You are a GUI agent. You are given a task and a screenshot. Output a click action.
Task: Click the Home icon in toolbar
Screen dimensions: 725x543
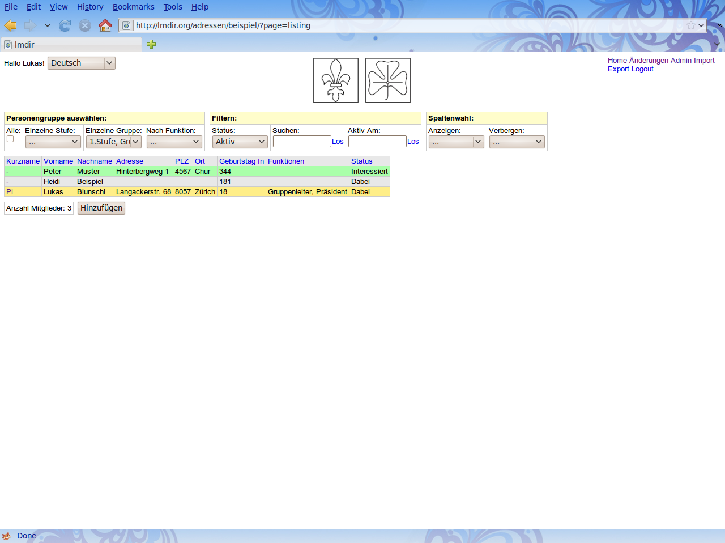tap(105, 25)
